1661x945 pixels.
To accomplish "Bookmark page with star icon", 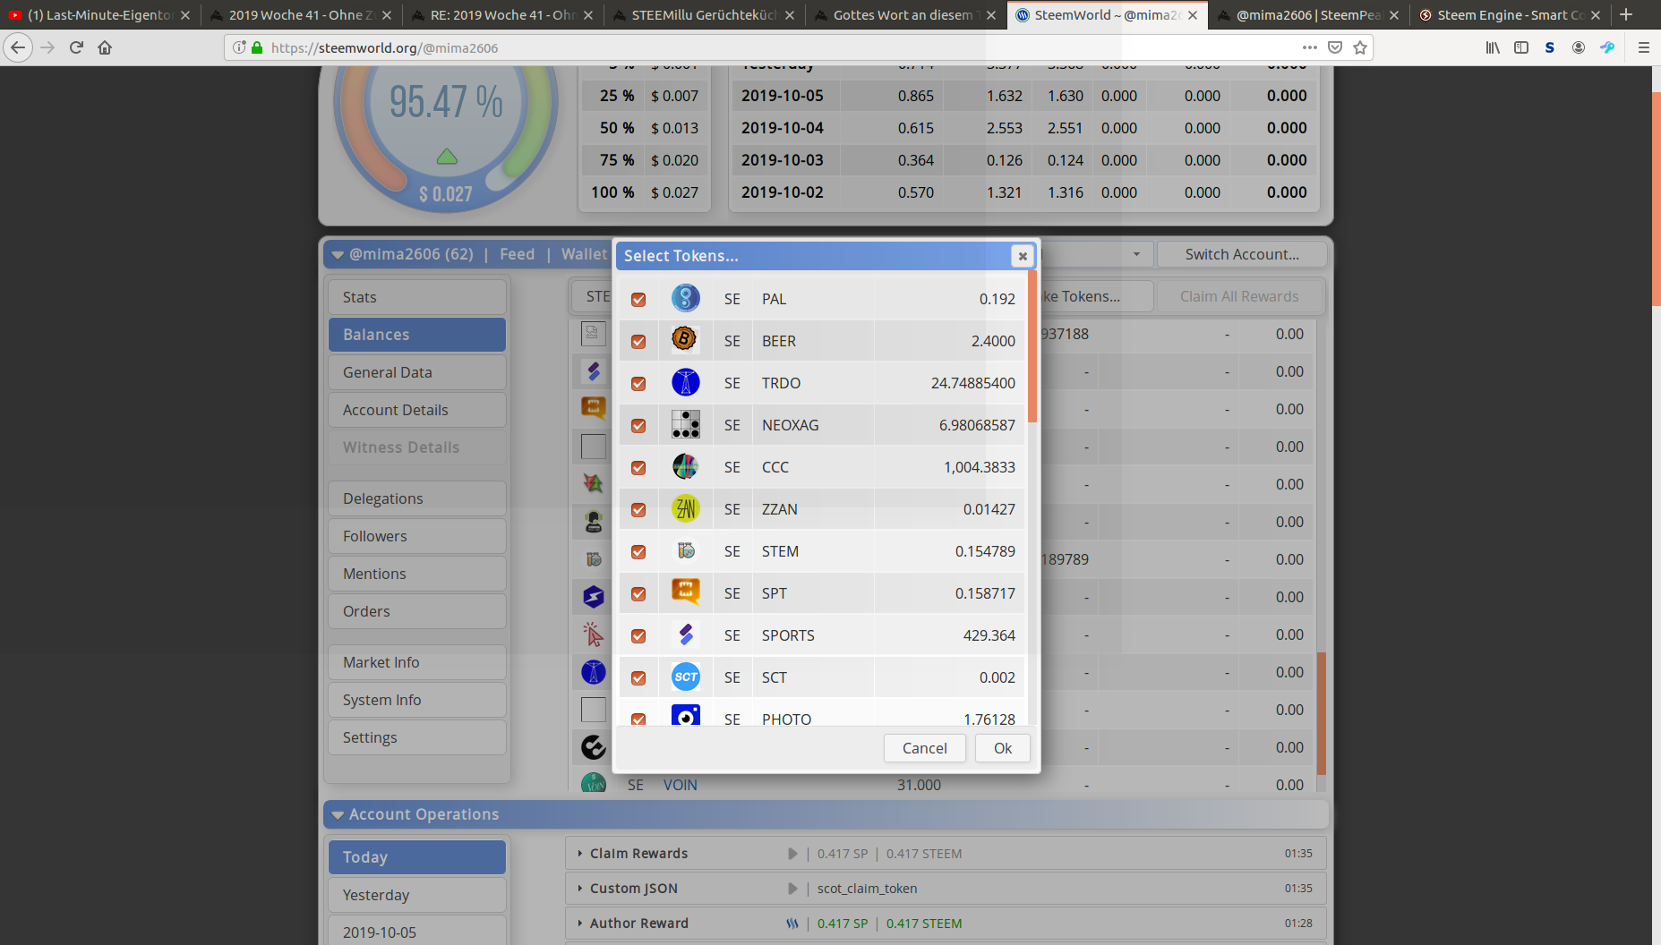I will point(1360,47).
